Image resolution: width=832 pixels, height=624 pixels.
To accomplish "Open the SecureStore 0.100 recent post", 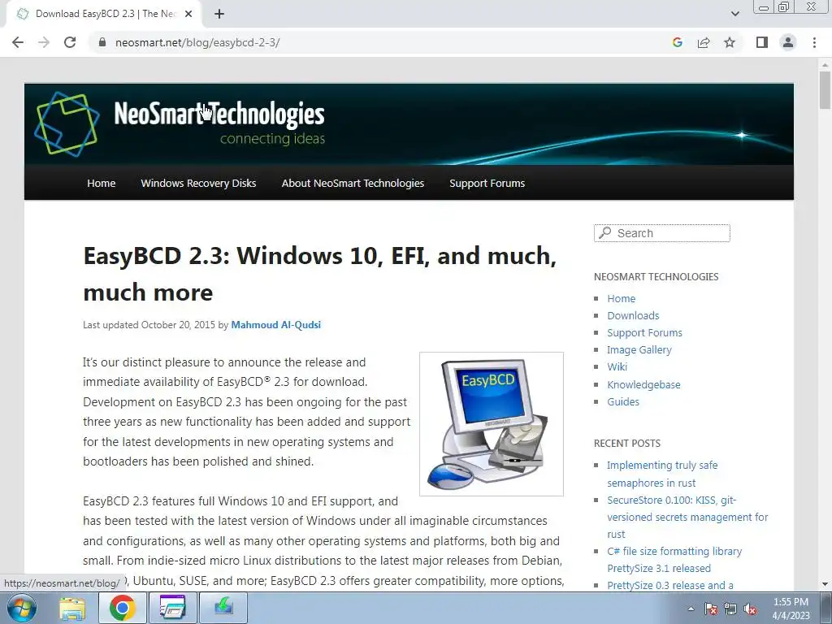I will pyautogui.click(x=687, y=517).
